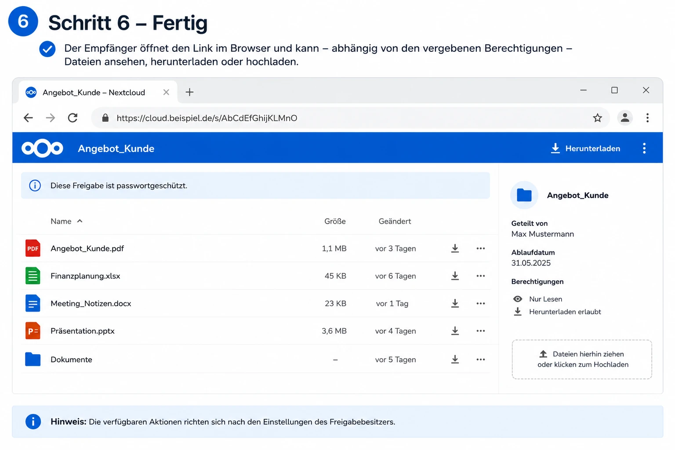Image resolution: width=675 pixels, height=450 pixels.
Task: Sort files by Größe column
Action: point(335,221)
